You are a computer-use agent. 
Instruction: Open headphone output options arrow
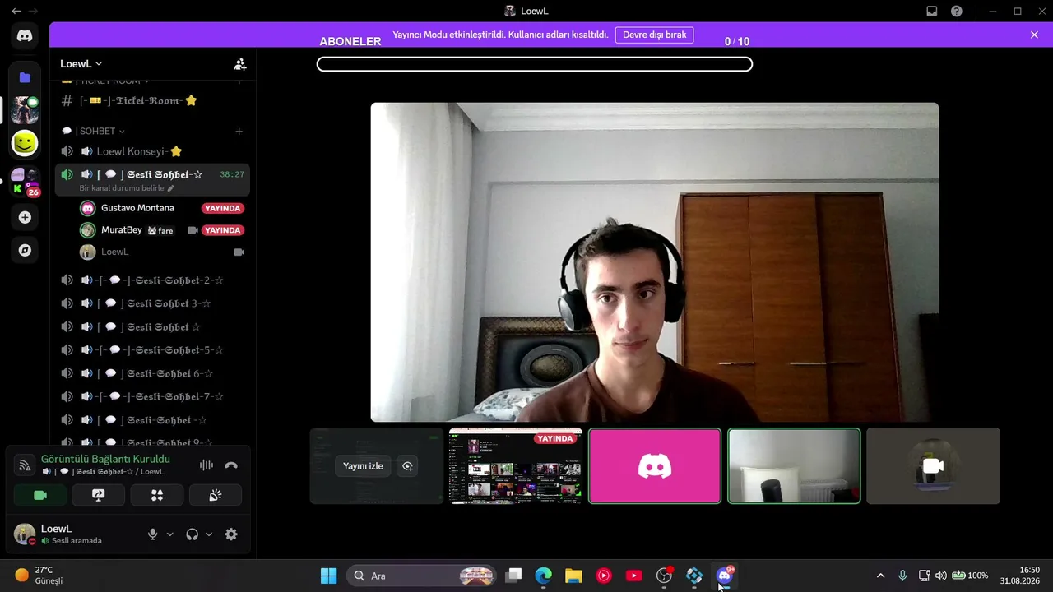click(x=209, y=534)
